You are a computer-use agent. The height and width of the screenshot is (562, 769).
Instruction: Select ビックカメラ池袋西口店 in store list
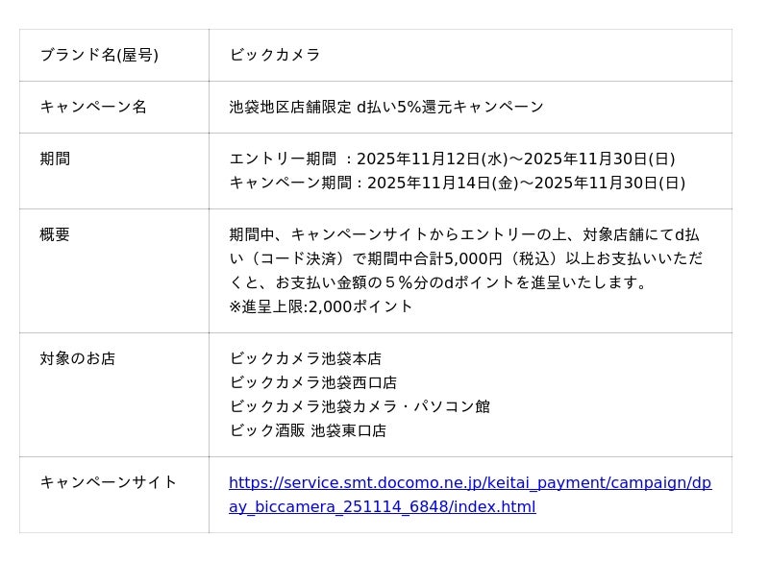(x=313, y=382)
